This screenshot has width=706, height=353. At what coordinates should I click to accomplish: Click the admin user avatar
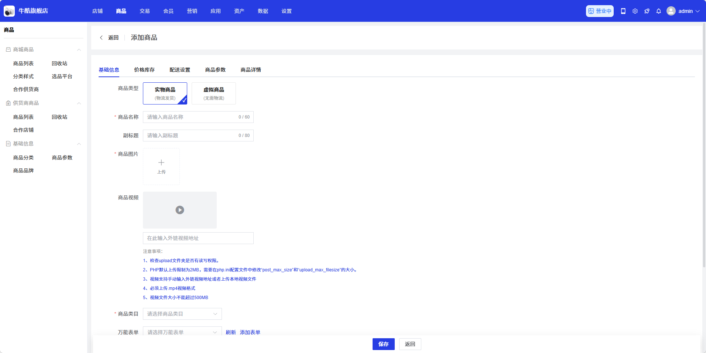click(671, 11)
